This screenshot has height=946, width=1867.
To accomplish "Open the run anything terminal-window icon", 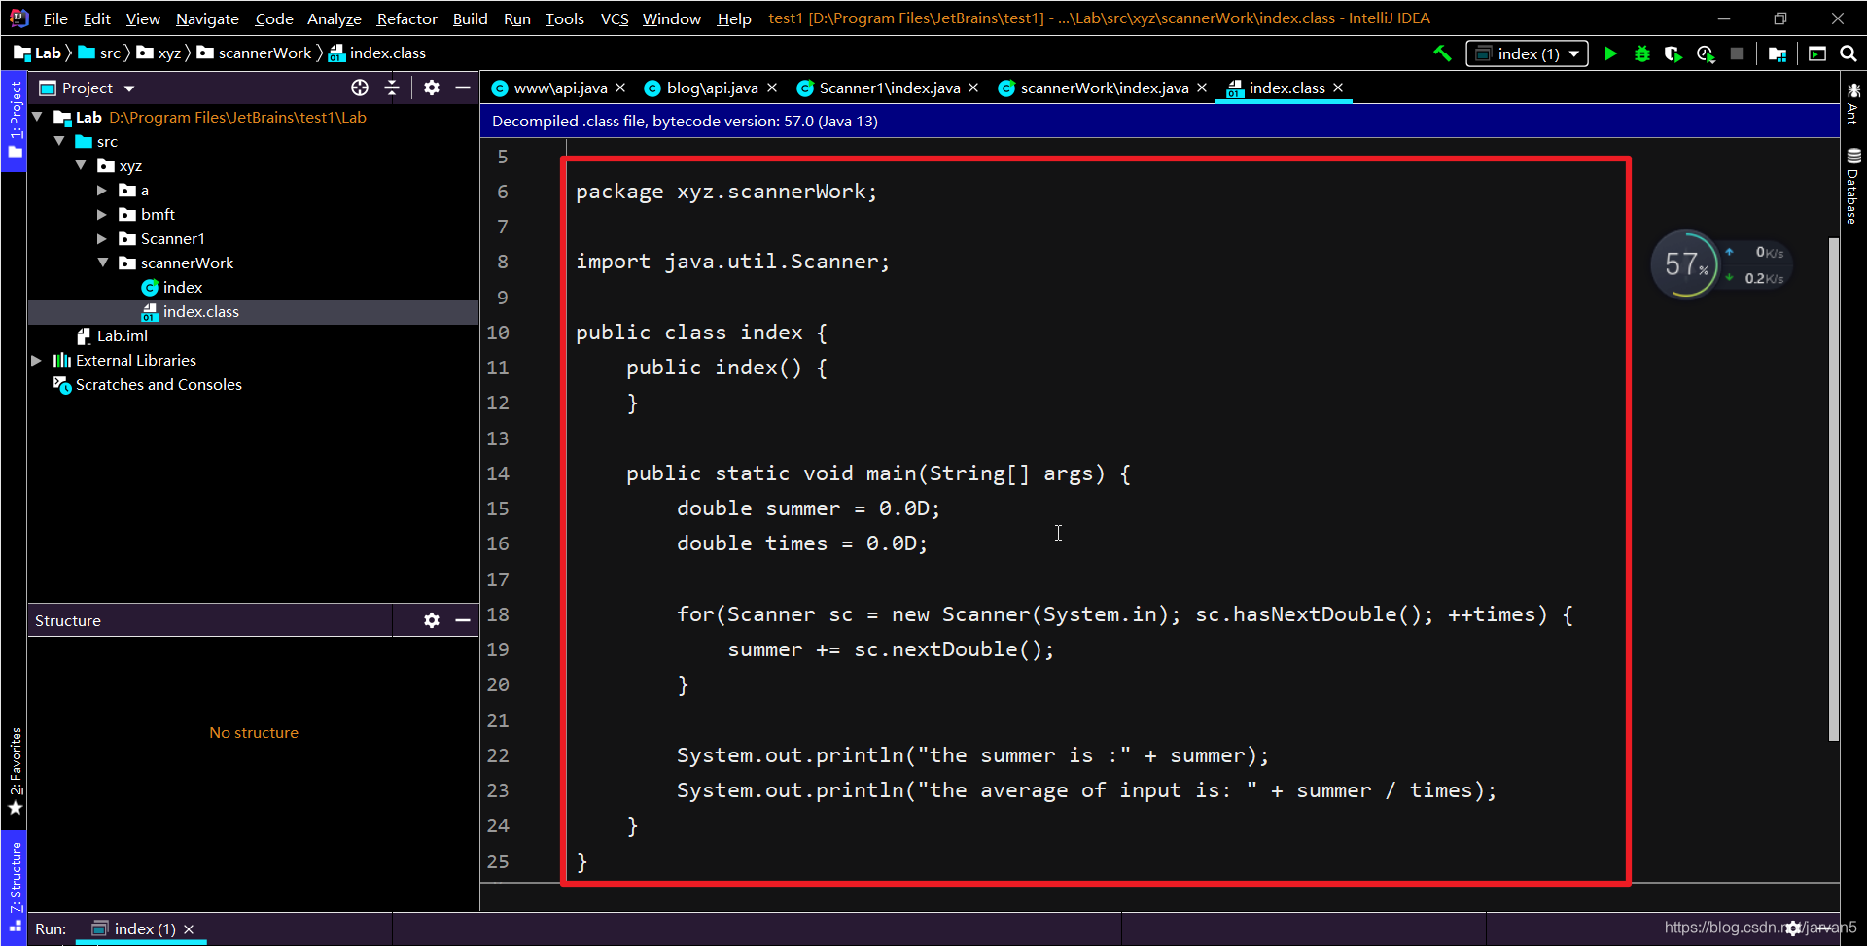I will click(1817, 53).
